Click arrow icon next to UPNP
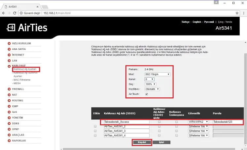The width and height of the screenshot is (247, 150). tap(9, 129)
